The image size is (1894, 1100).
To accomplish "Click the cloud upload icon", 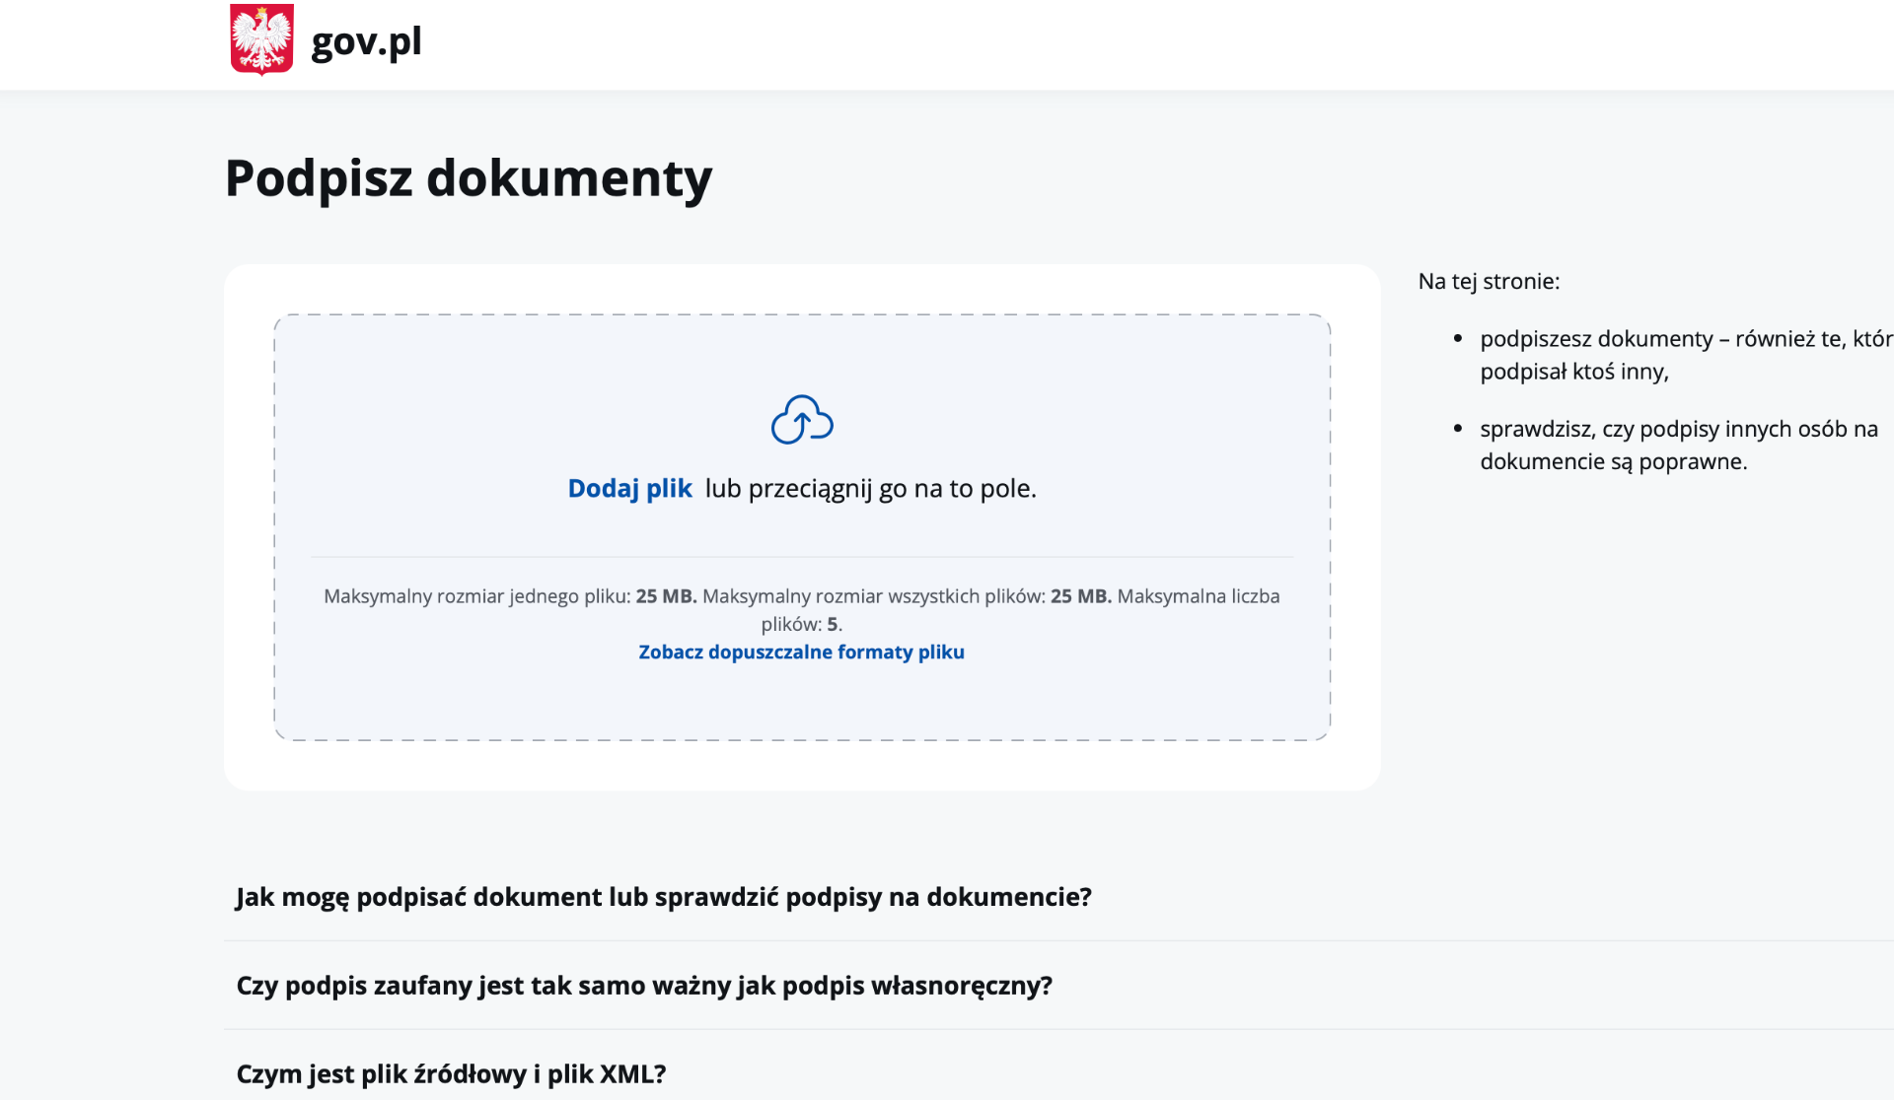I will (802, 420).
